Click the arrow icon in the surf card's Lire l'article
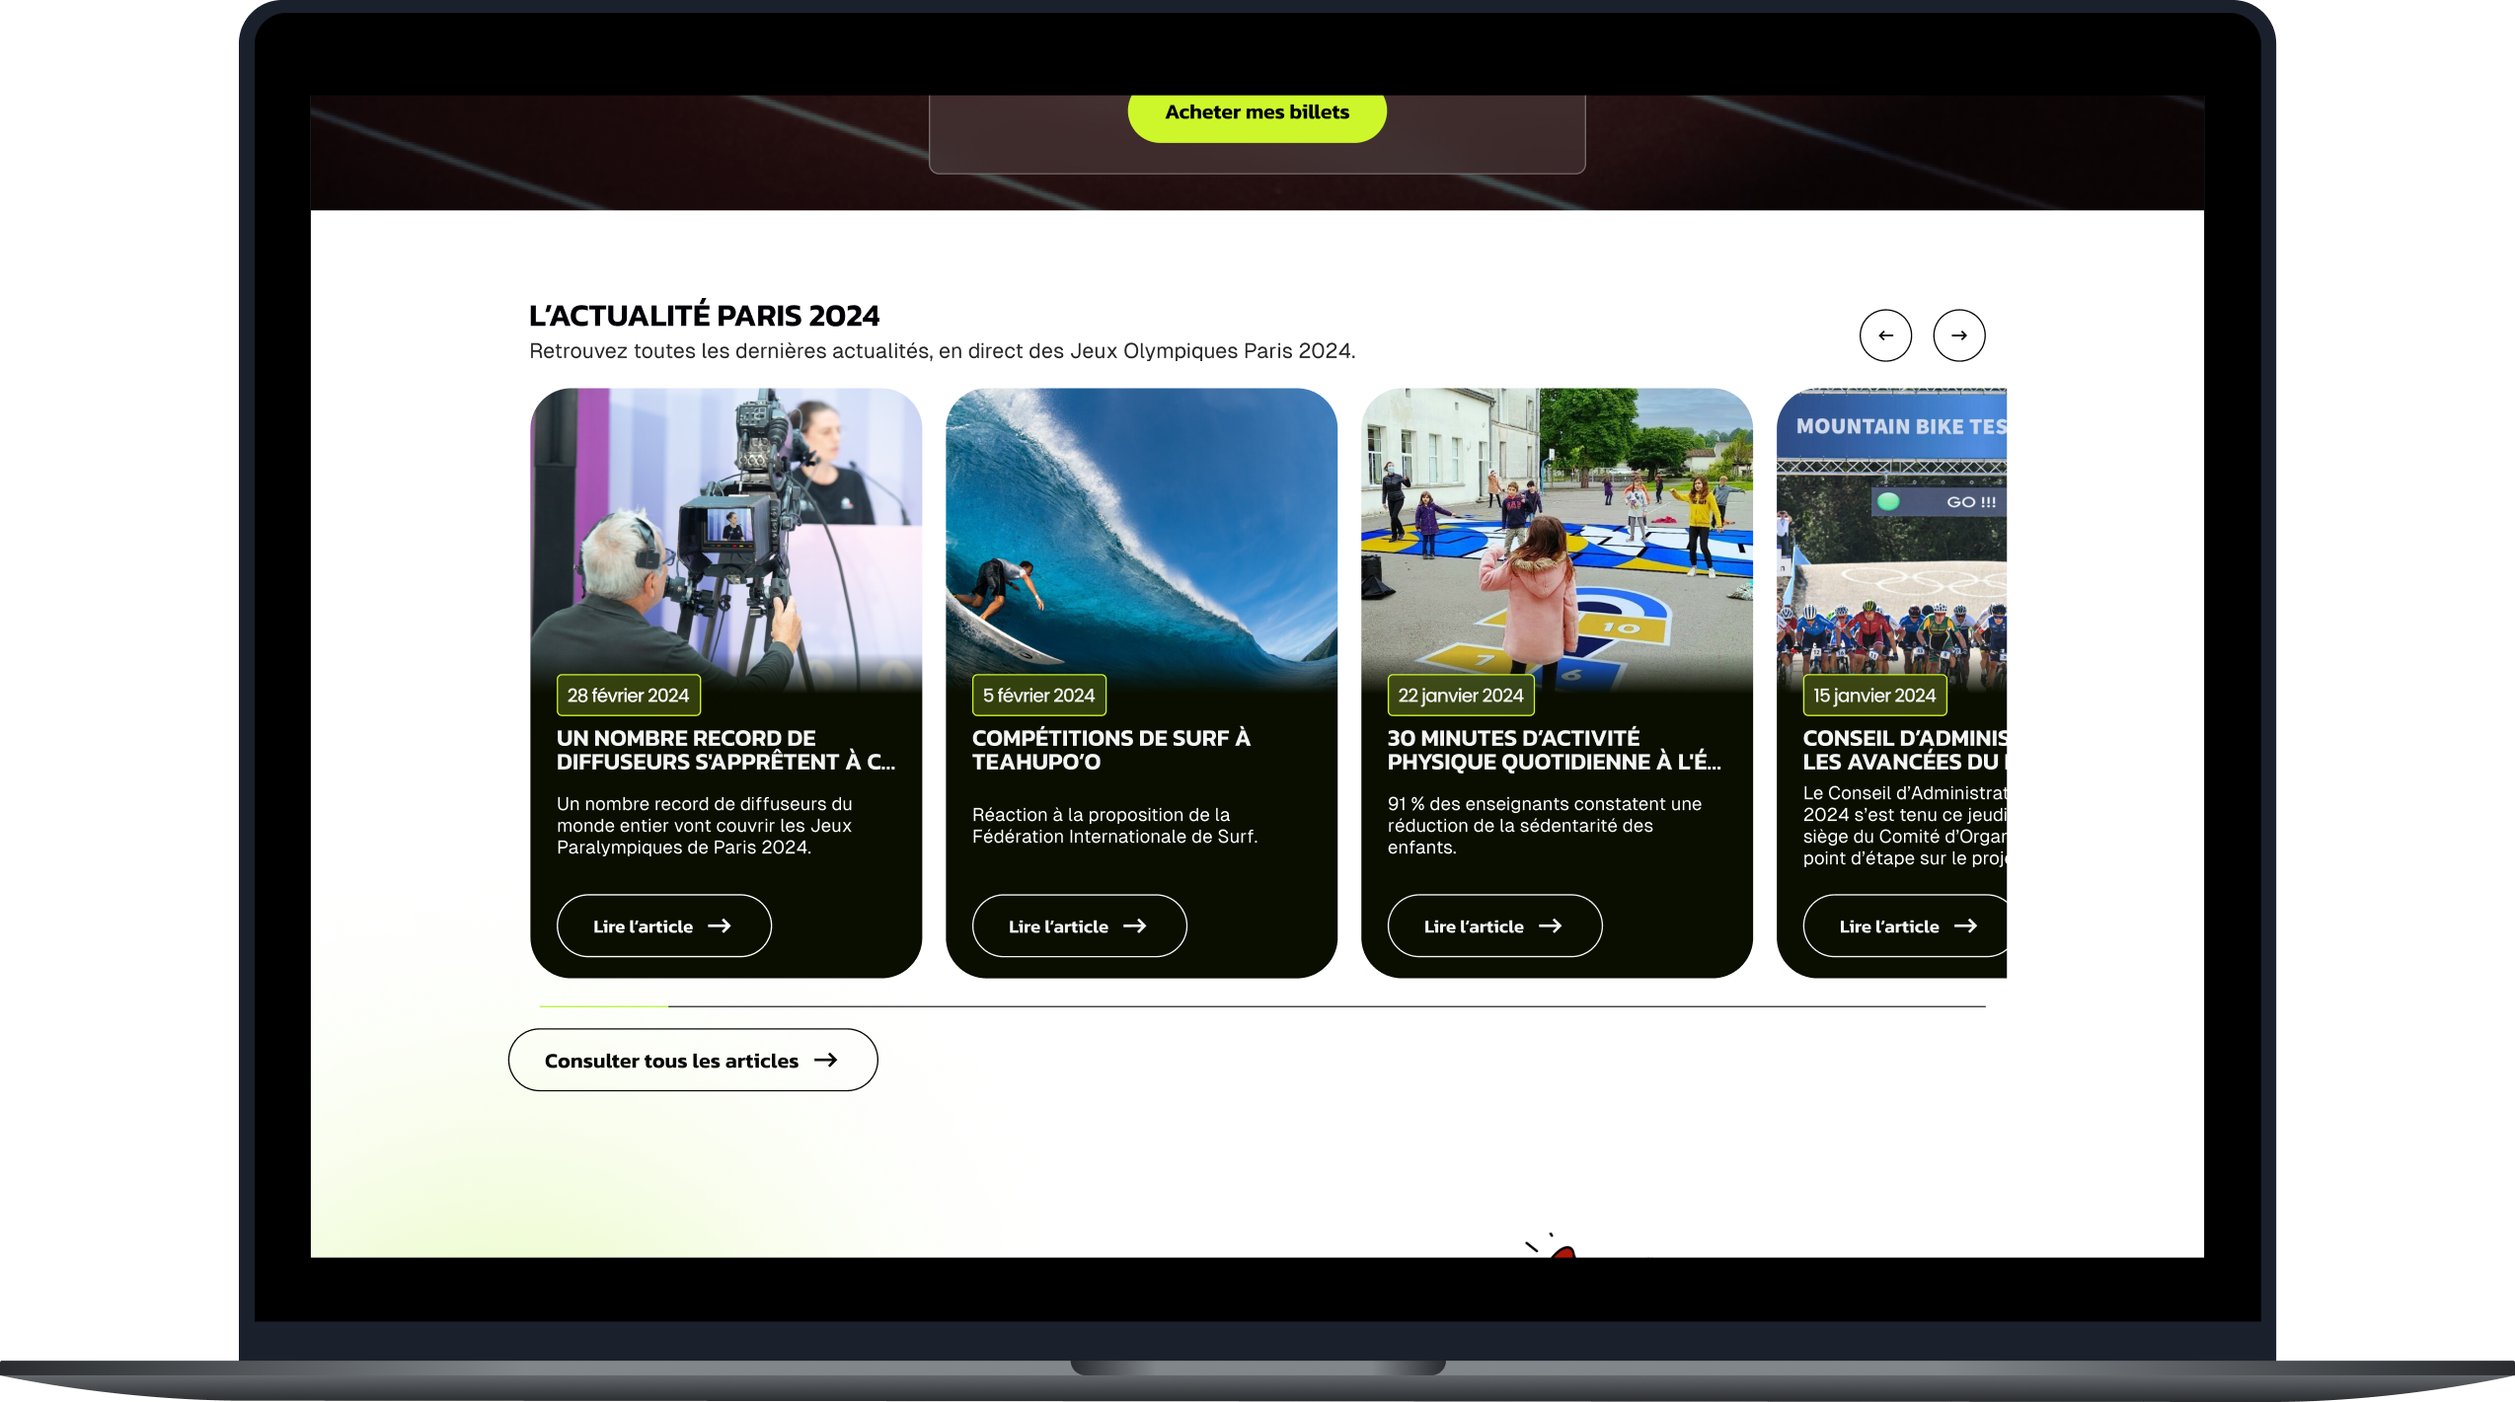 (x=1135, y=925)
